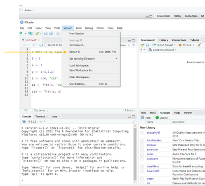This screenshot has height=186, width=205.
Task: Check the bayestestR package checkbox
Action: click(142, 171)
